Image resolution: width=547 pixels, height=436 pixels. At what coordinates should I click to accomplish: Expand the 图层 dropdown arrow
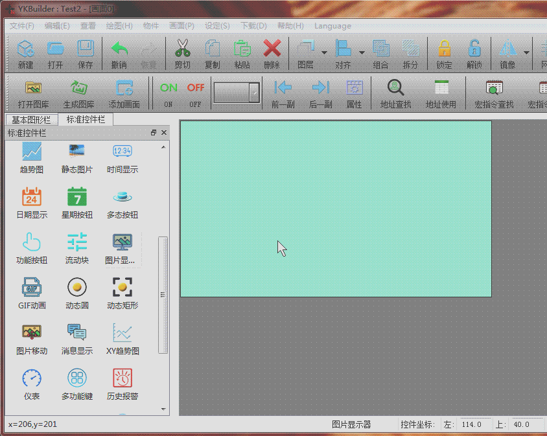(324, 53)
